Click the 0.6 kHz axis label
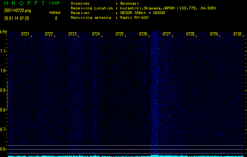This screenshot has height=157, width=247. [3, 149]
